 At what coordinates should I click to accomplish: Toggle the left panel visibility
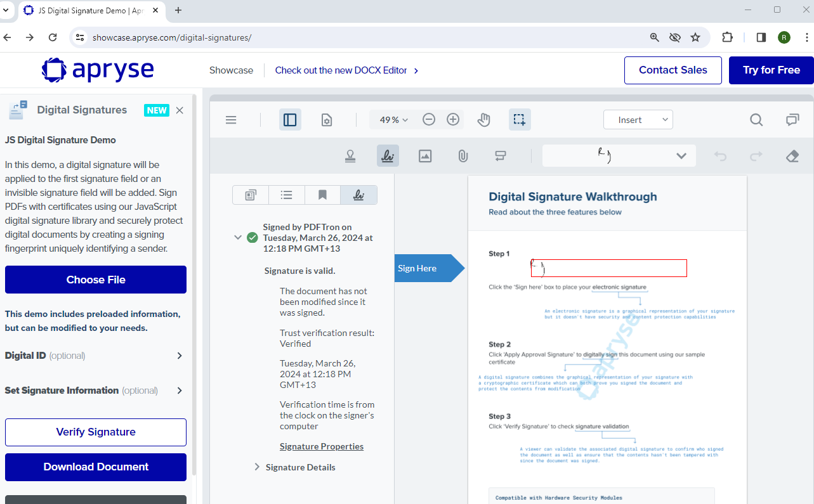[x=290, y=119]
